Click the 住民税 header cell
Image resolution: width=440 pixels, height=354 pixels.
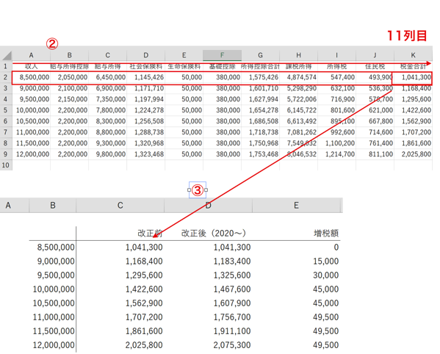(375, 67)
